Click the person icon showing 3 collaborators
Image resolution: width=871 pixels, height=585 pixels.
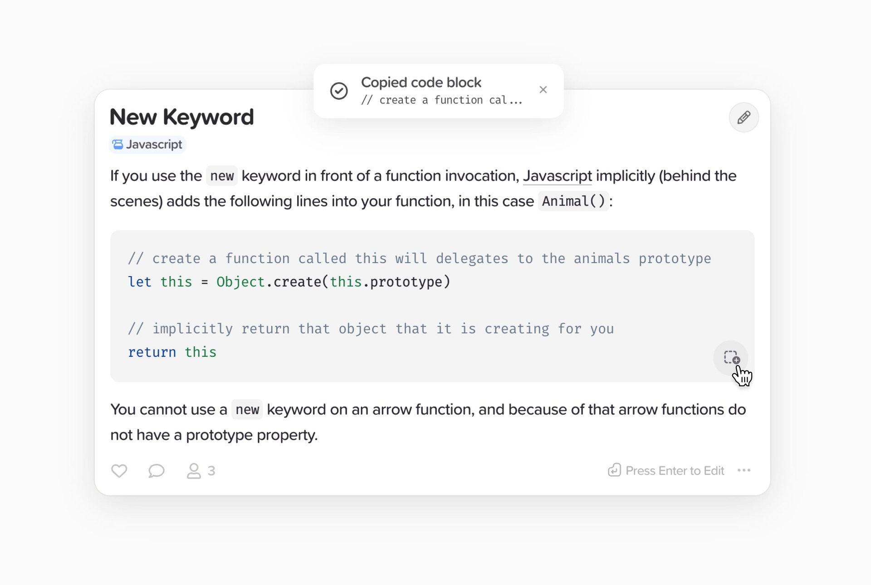[x=194, y=471]
